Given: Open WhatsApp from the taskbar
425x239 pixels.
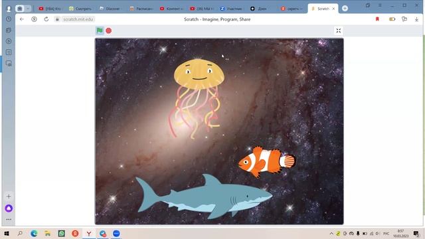Looking at the screenshot, I should coord(62,233).
